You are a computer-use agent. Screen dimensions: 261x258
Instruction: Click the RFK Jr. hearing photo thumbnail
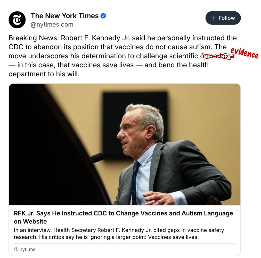click(x=125, y=144)
